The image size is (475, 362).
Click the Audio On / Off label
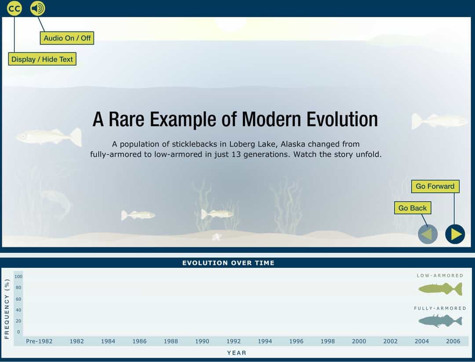click(67, 38)
